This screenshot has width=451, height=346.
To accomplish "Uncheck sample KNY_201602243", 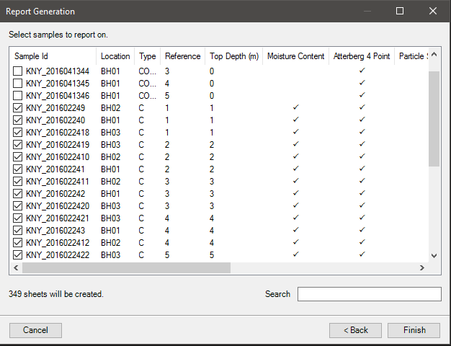I will [x=18, y=231].
